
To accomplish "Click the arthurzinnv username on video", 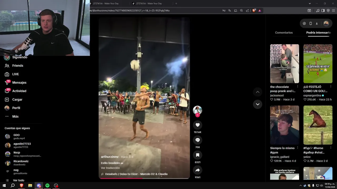I will point(110,157).
